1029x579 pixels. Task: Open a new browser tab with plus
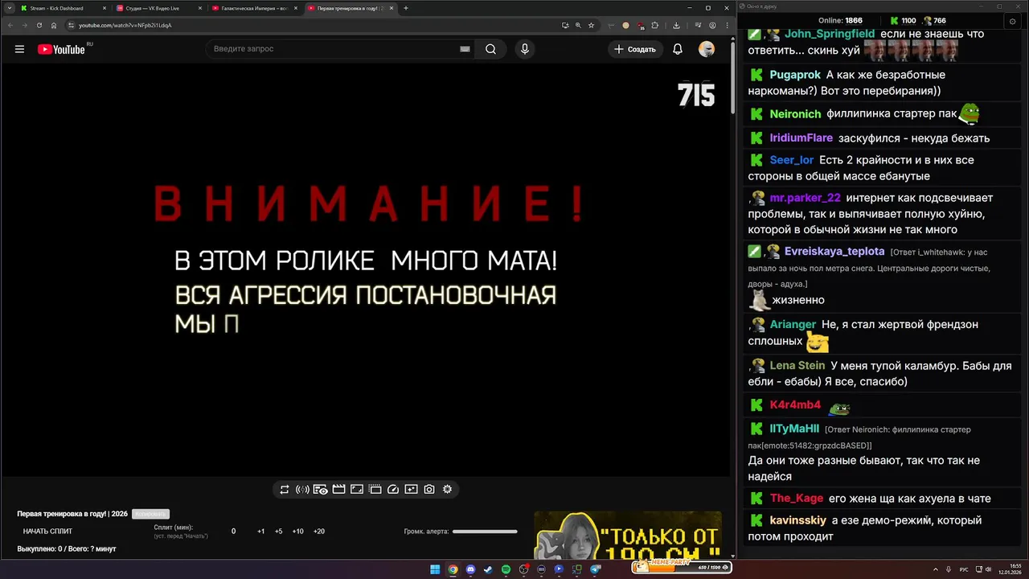[406, 8]
